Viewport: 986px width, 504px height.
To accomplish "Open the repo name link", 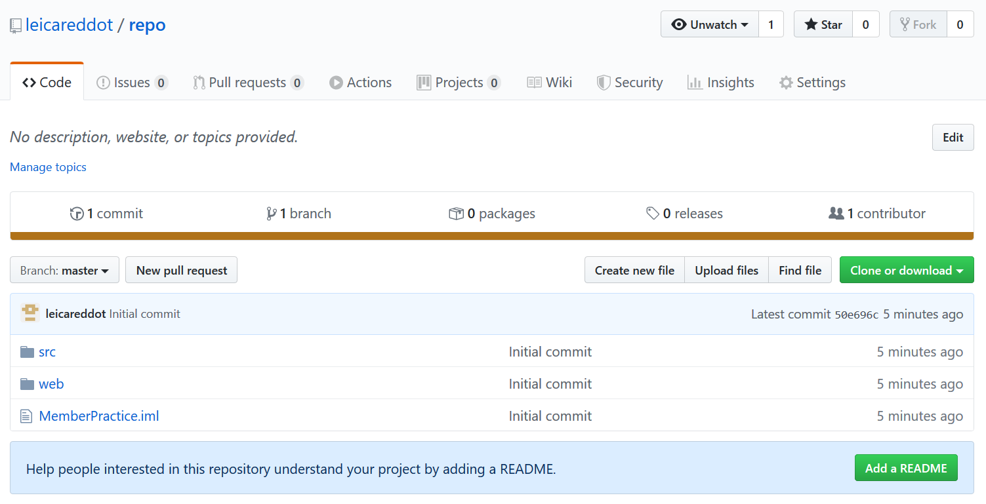I will [x=147, y=25].
